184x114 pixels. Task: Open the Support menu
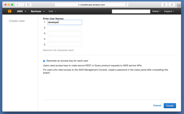point(169,11)
